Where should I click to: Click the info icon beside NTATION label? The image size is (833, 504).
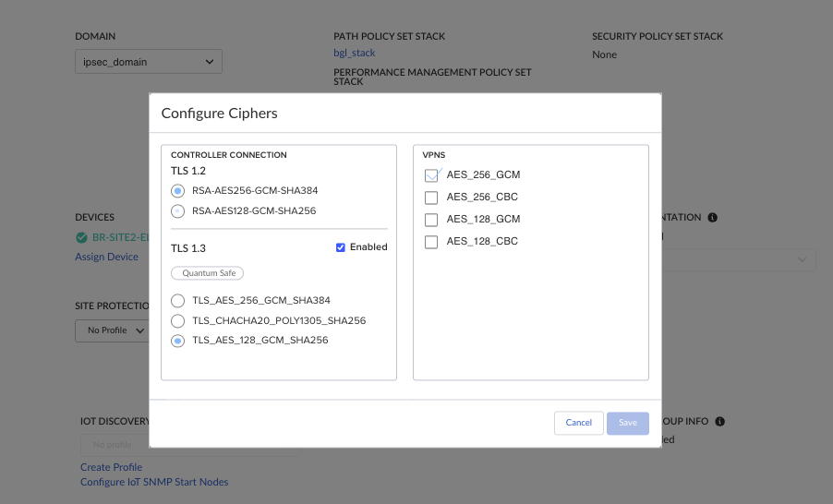coord(712,217)
